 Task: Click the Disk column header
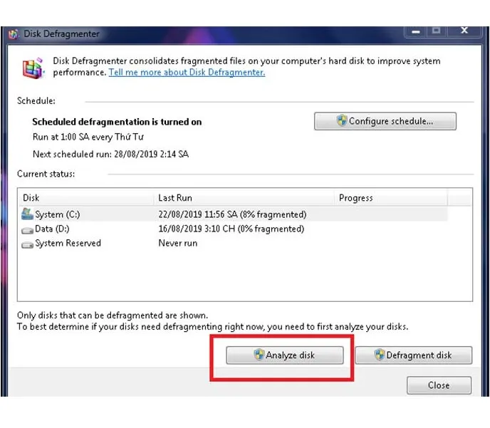pos(86,198)
